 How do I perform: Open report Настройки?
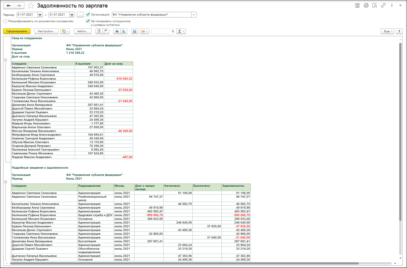tap(47, 31)
